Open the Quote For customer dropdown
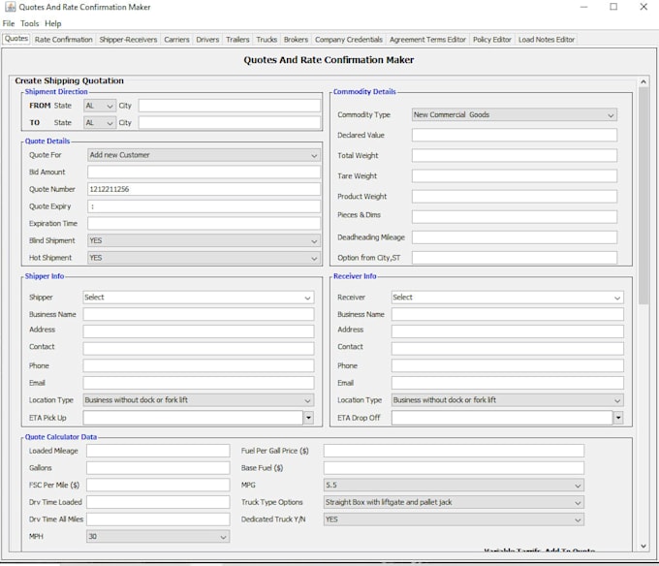Screen dimensions: 659x566 [x=204, y=155]
